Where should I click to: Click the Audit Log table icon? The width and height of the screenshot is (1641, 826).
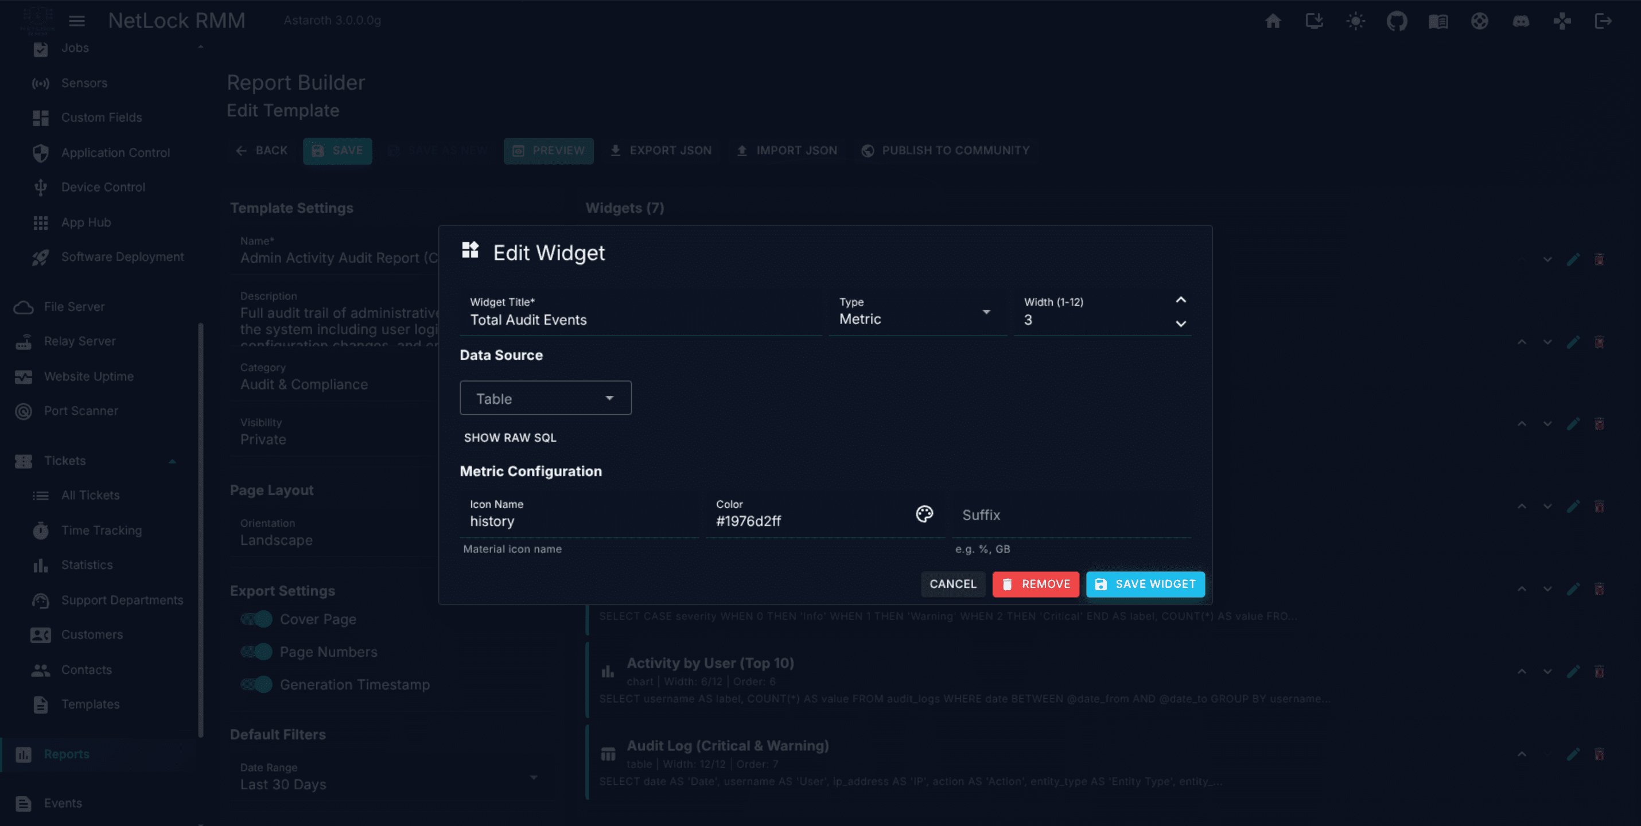(608, 754)
